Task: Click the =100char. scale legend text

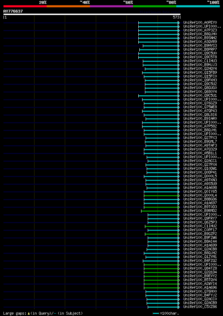Action: pos(169,313)
